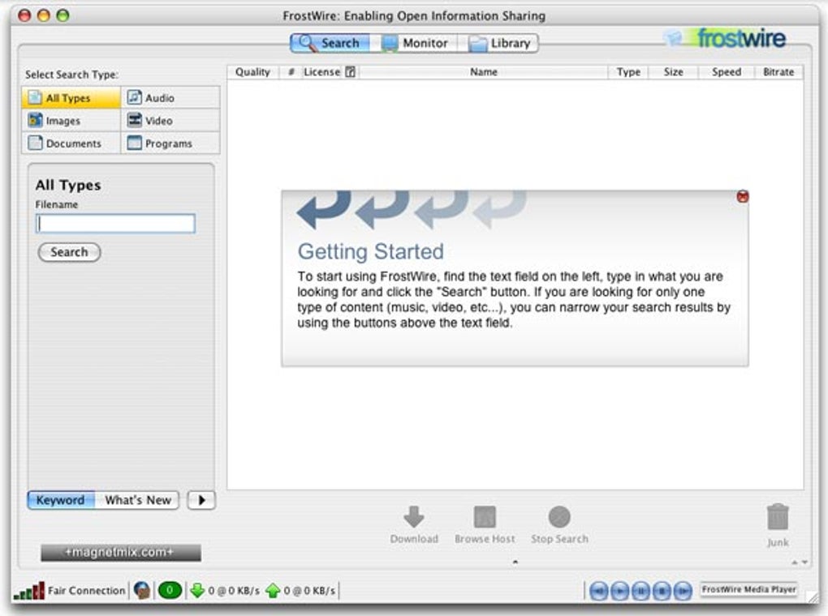Click the small collapse arrow below Stop Search
828x616 pixels.
tap(515, 563)
